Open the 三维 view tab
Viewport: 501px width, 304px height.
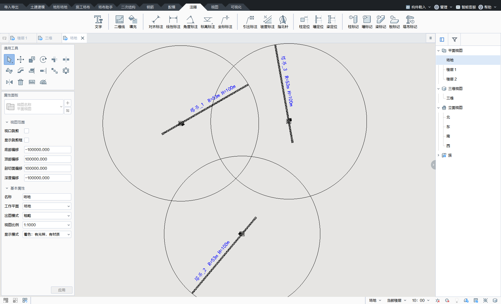[49, 38]
